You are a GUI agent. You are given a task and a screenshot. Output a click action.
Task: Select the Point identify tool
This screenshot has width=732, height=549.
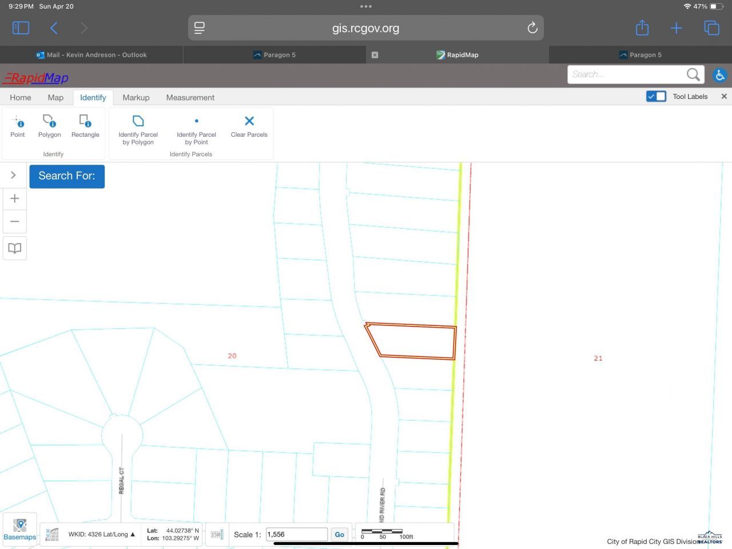coord(18,126)
